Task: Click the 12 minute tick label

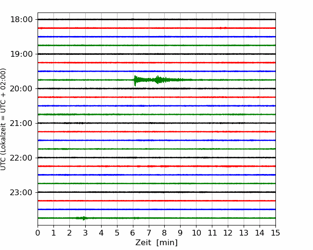Action: click(228, 234)
